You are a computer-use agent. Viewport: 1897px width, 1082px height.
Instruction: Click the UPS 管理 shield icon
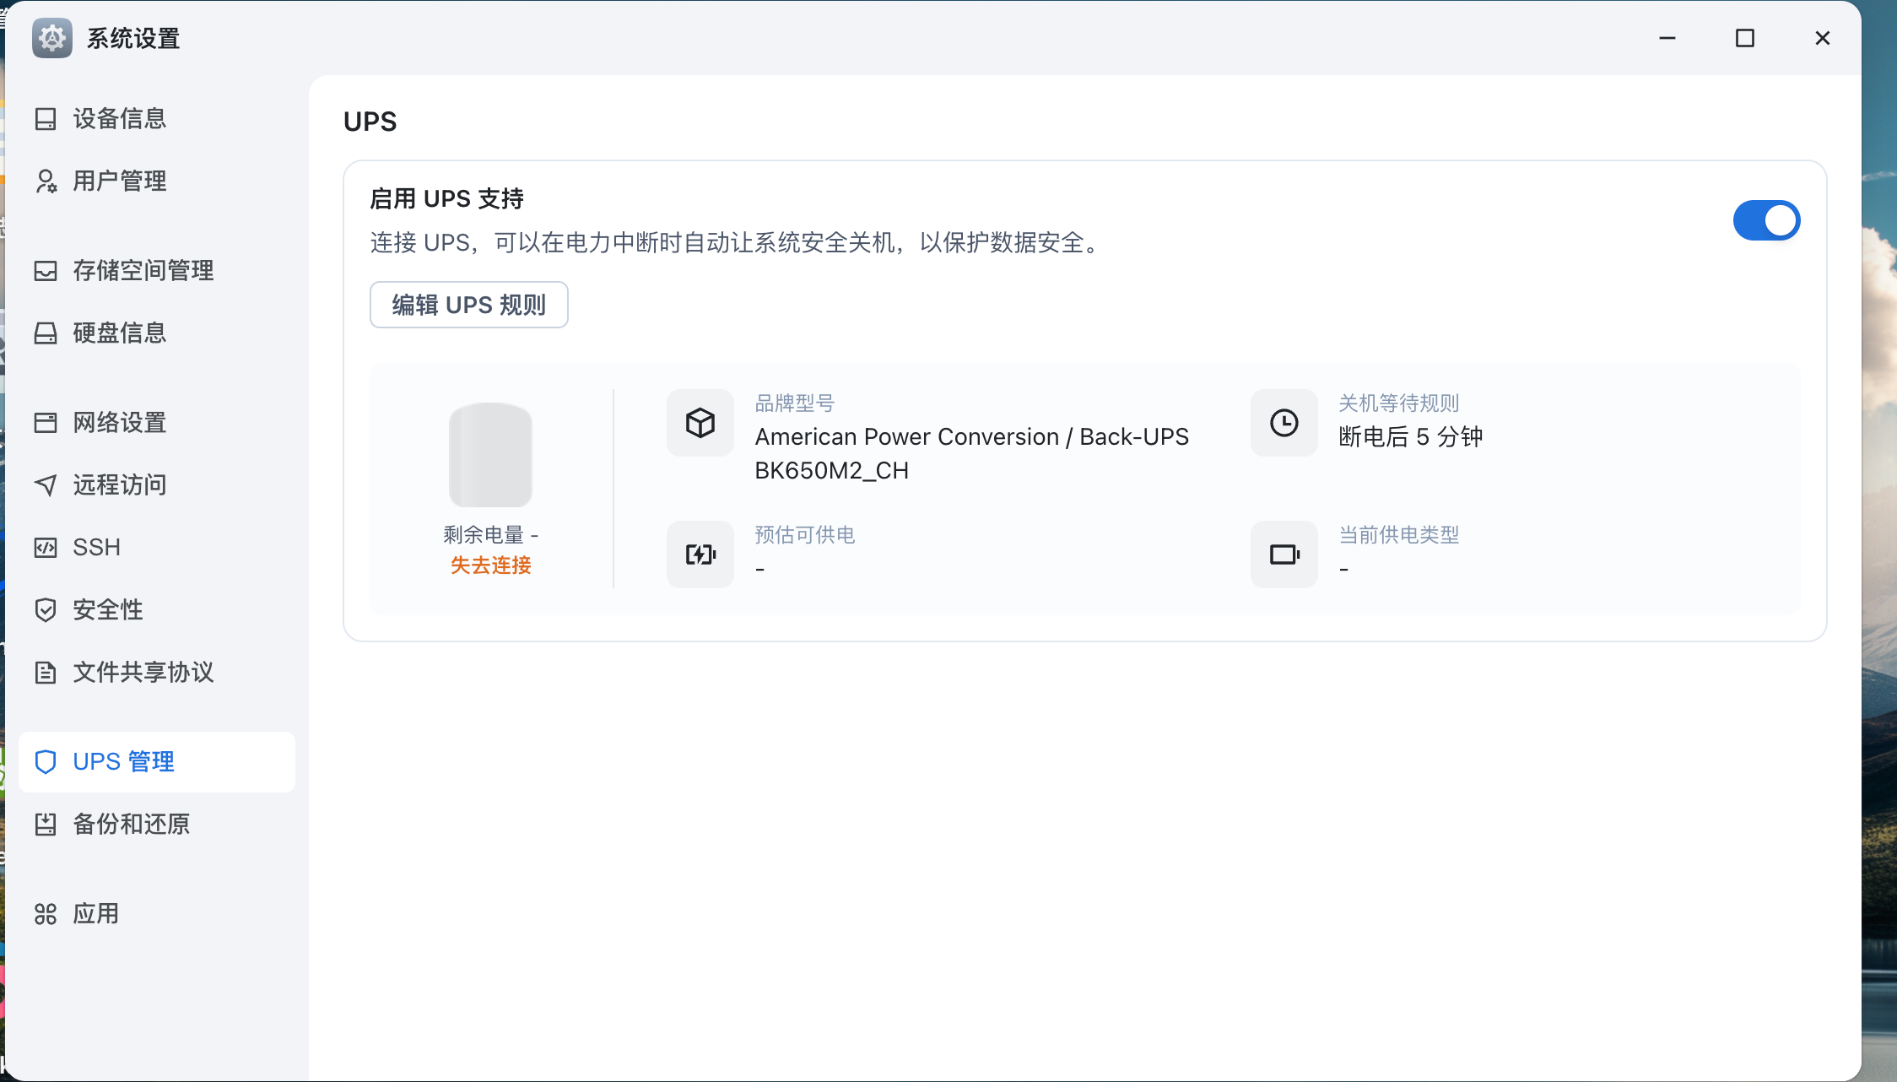tap(46, 762)
